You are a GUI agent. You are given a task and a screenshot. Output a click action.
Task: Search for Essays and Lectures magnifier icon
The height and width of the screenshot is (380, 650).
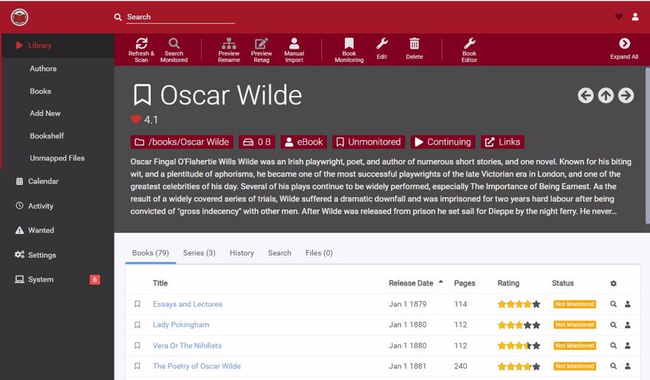click(x=613, y=304)
